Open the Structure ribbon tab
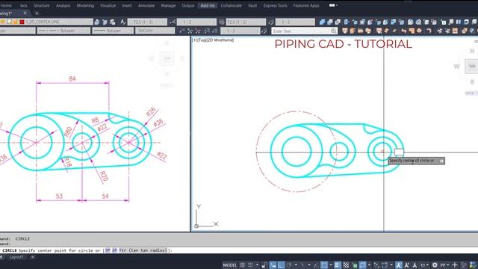The width and height of the screenshot is (478, 269). (x=42, y=5)
